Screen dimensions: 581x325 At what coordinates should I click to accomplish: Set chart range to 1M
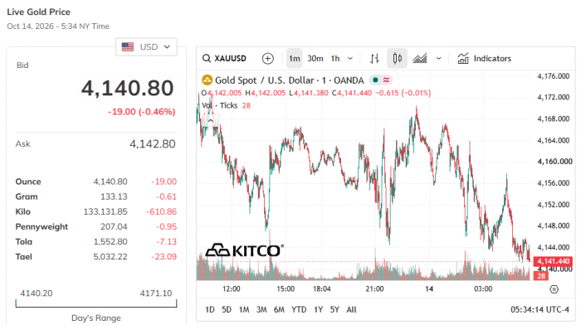(x=244, y=309)
